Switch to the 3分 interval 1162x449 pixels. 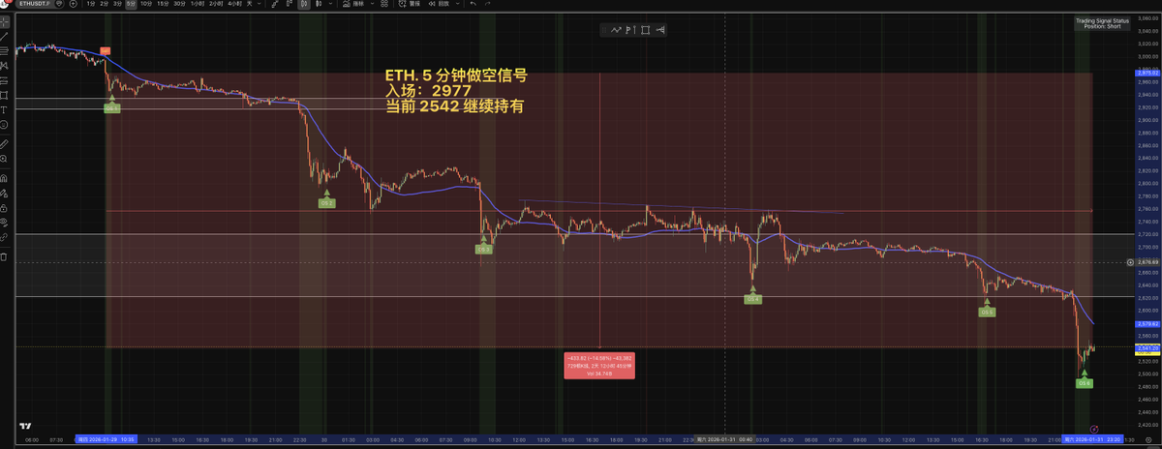(117, 4)
